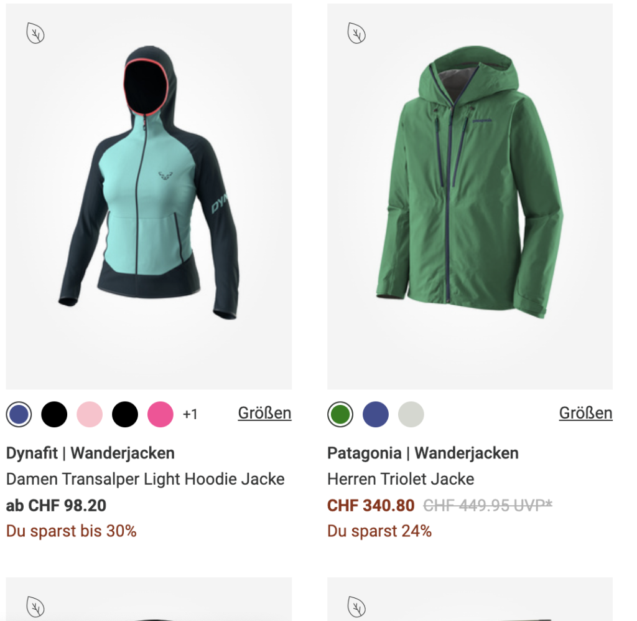Click leaf icon on bottom-right product card
Image resolution: width=637 pixels, height=621 pixels.
pos(356,607)
